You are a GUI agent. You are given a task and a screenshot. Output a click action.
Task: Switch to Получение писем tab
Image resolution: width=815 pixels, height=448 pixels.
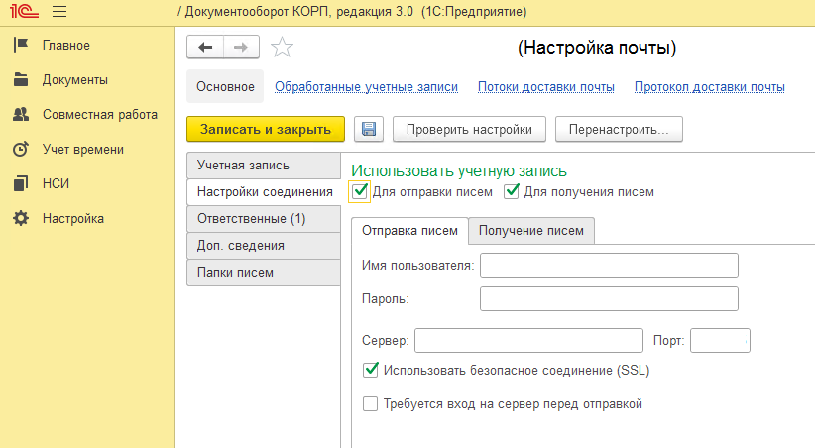[x=531, y=231]
